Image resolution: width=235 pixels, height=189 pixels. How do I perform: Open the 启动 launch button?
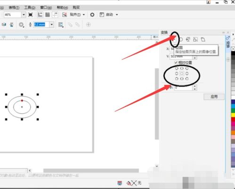[x=109, y=15]
